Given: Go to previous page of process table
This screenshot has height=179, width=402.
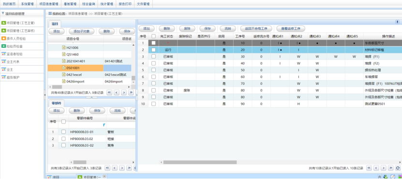Looking at the screenshot, I should [x=376, y=168].
